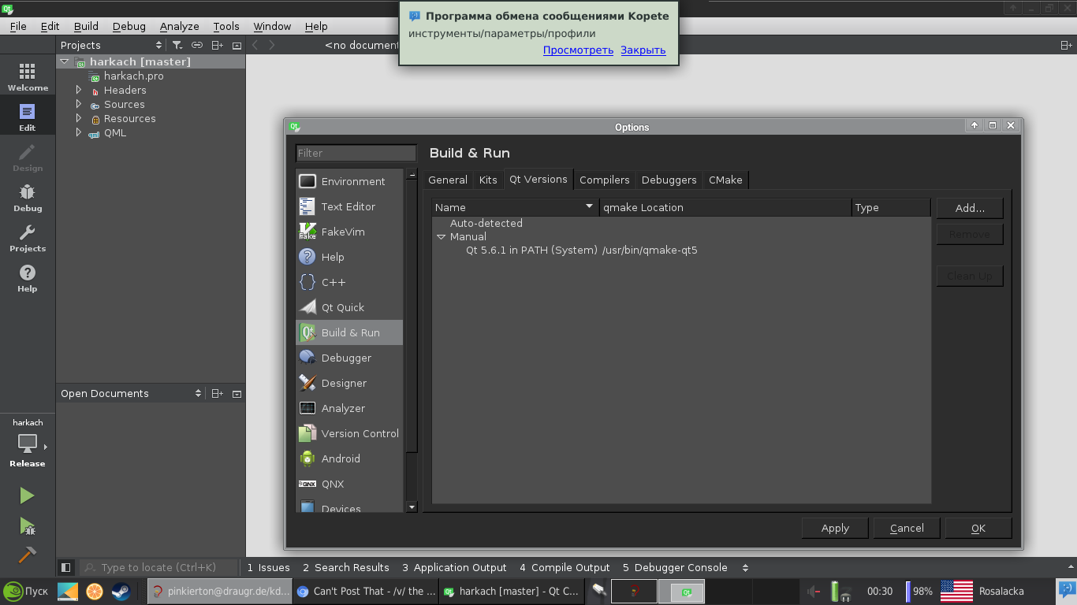Click the category list scrollbar
Image resolution: width=1077 pixels, height=605 pixels.
click(412, 315)
